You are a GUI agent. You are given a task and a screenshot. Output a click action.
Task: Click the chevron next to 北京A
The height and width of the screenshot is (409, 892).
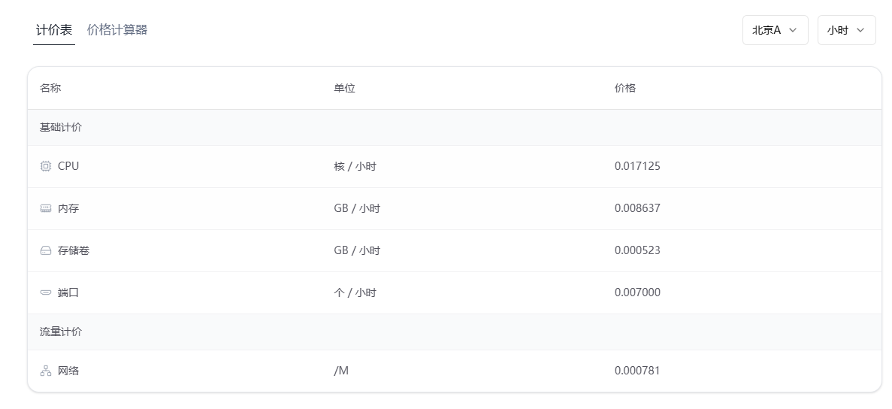coord(793,30)
